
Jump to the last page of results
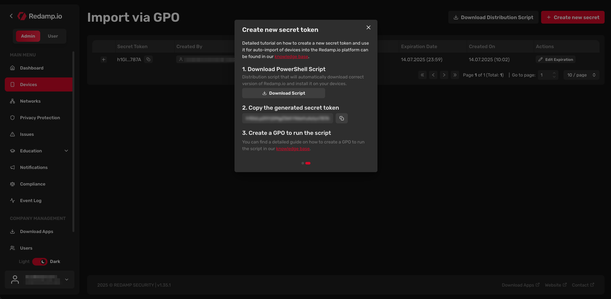click(x=455, y=75)
